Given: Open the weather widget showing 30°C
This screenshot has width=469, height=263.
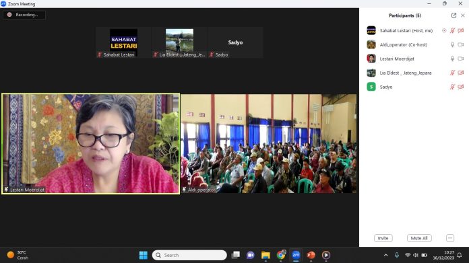Looking at the screenshot, I should pos(18,255).
